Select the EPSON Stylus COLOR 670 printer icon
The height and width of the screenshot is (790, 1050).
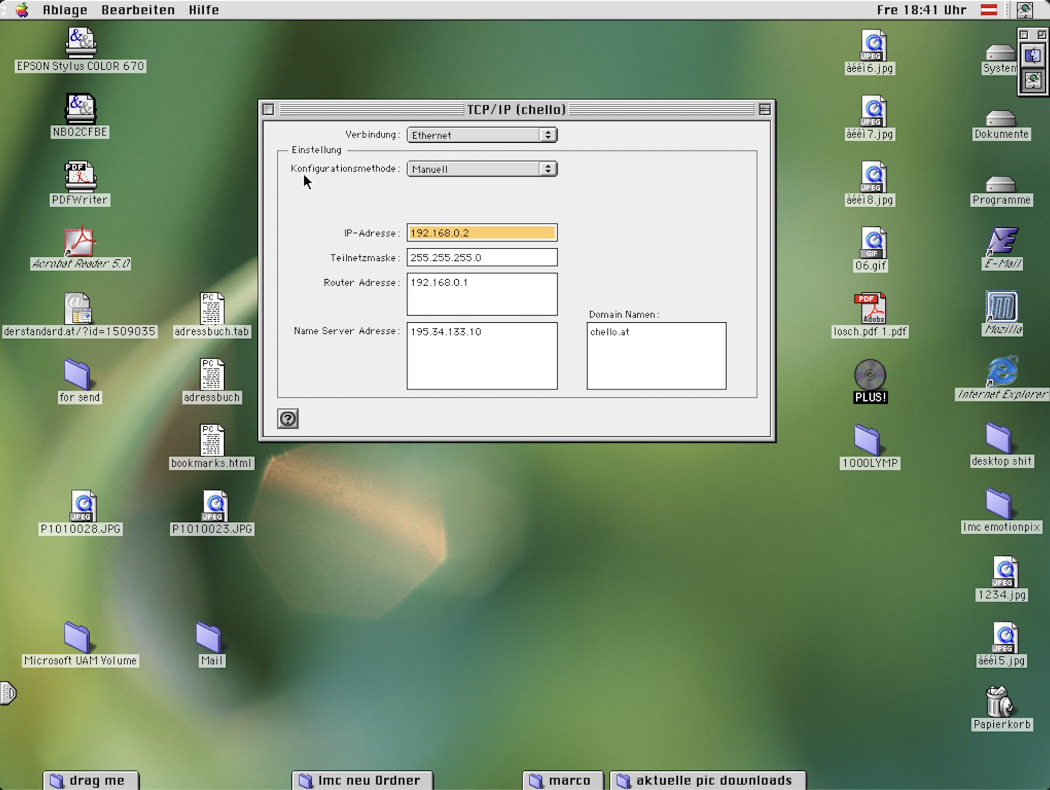point(80,43)
